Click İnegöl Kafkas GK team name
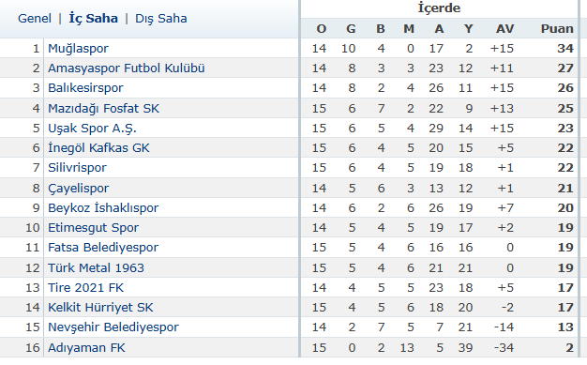Image resolution: width=587 pixels, height=365 pixels. pos(98,148)
